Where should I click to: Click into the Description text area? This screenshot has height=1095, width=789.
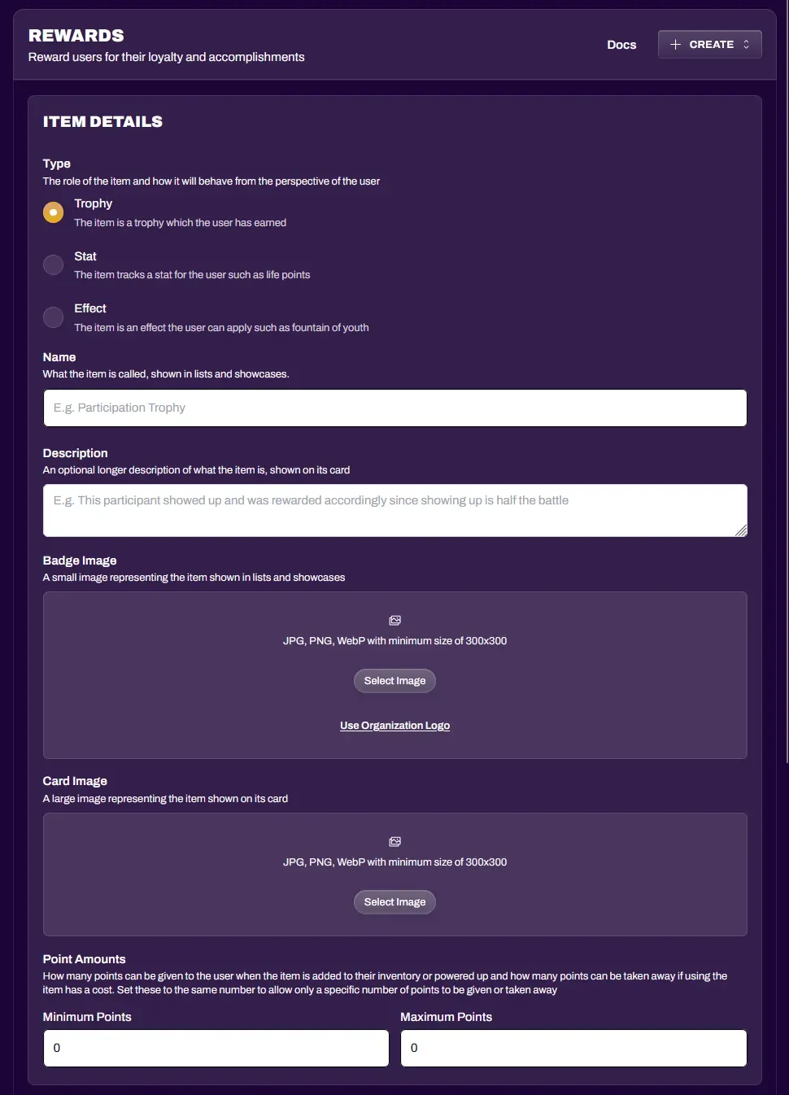[x=394, y=510]
